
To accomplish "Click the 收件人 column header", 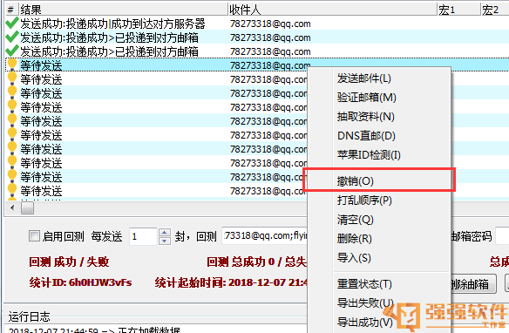I will [332, 10].
